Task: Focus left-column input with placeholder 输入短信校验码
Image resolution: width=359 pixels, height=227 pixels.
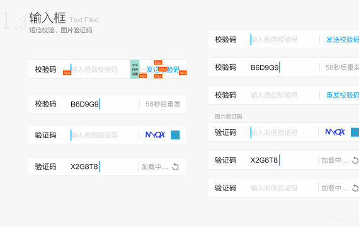Action: pos(100,69)
